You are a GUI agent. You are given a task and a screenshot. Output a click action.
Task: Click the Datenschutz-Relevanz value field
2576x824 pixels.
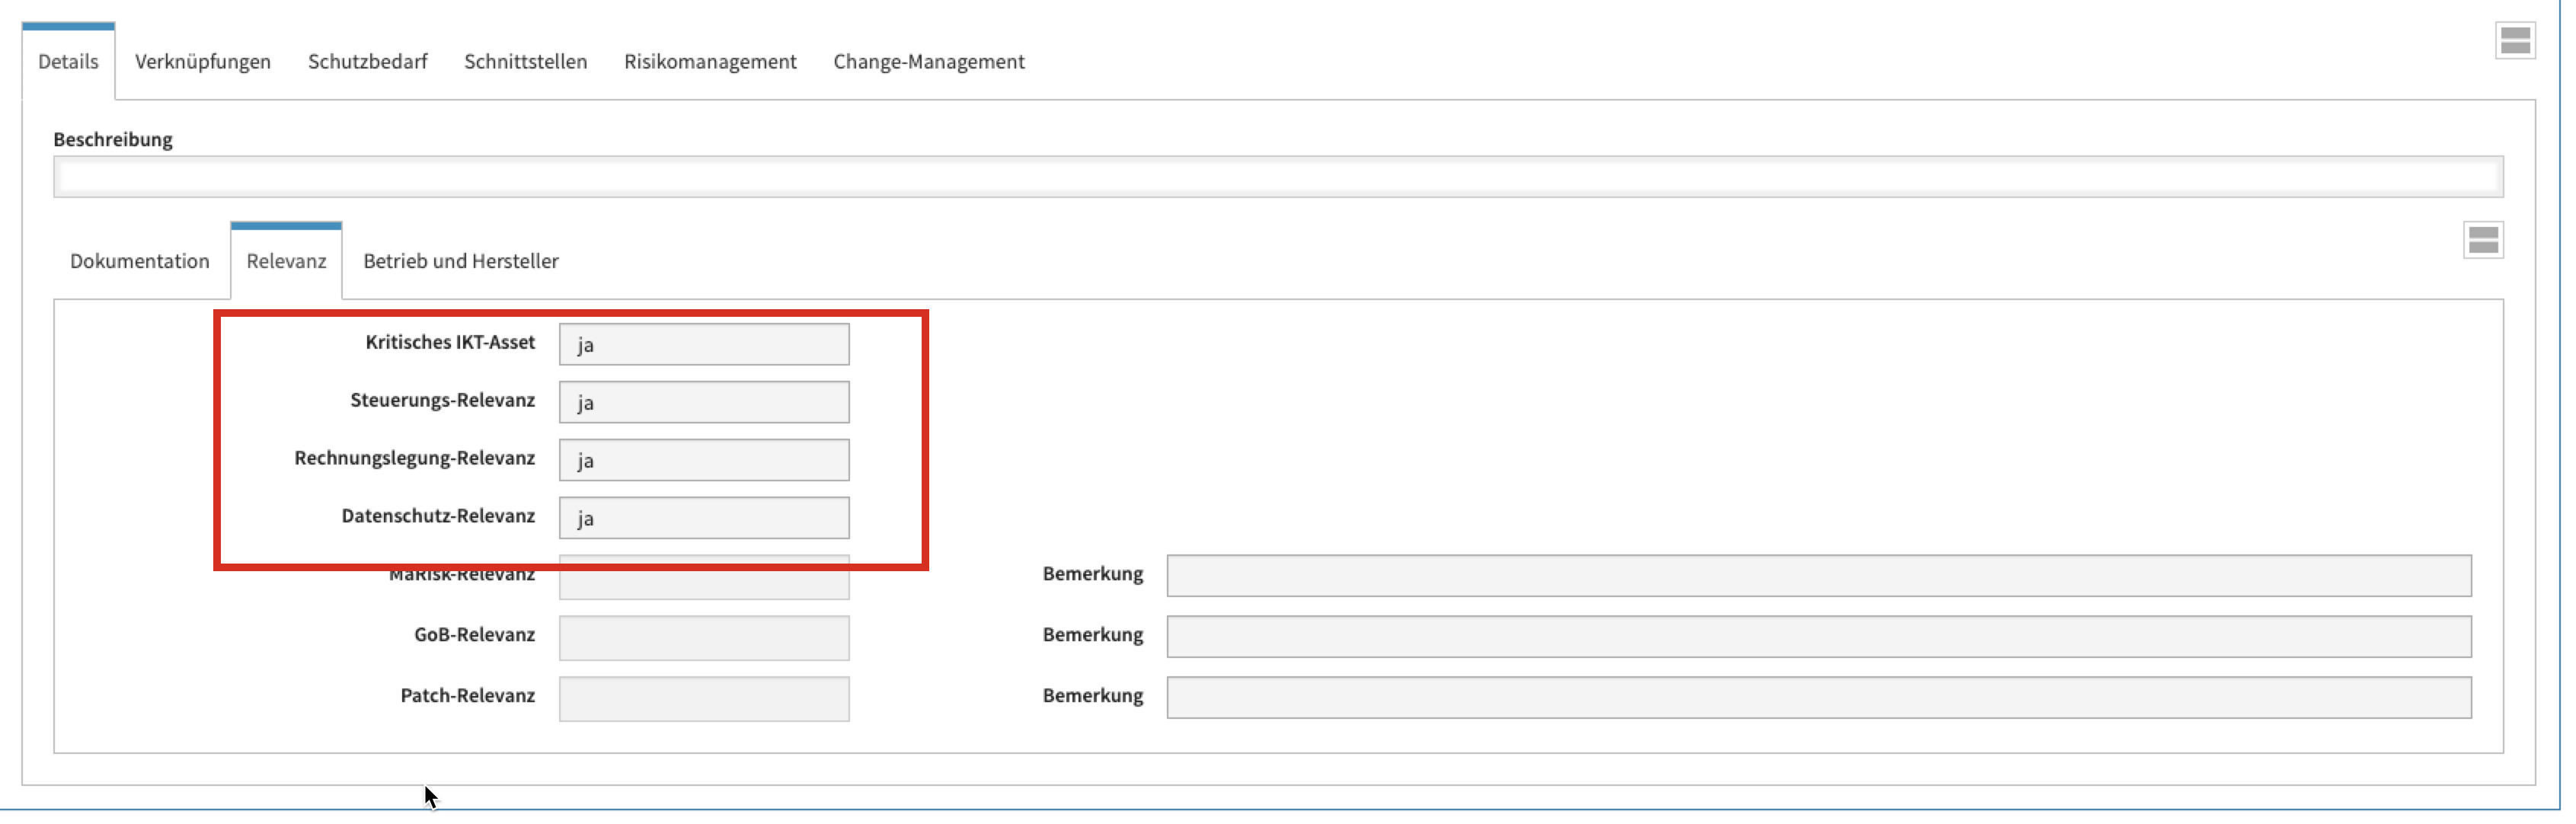[704, 518]
